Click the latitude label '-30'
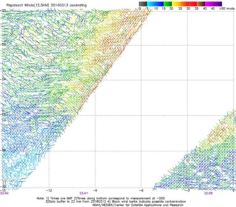 (3, 187)
